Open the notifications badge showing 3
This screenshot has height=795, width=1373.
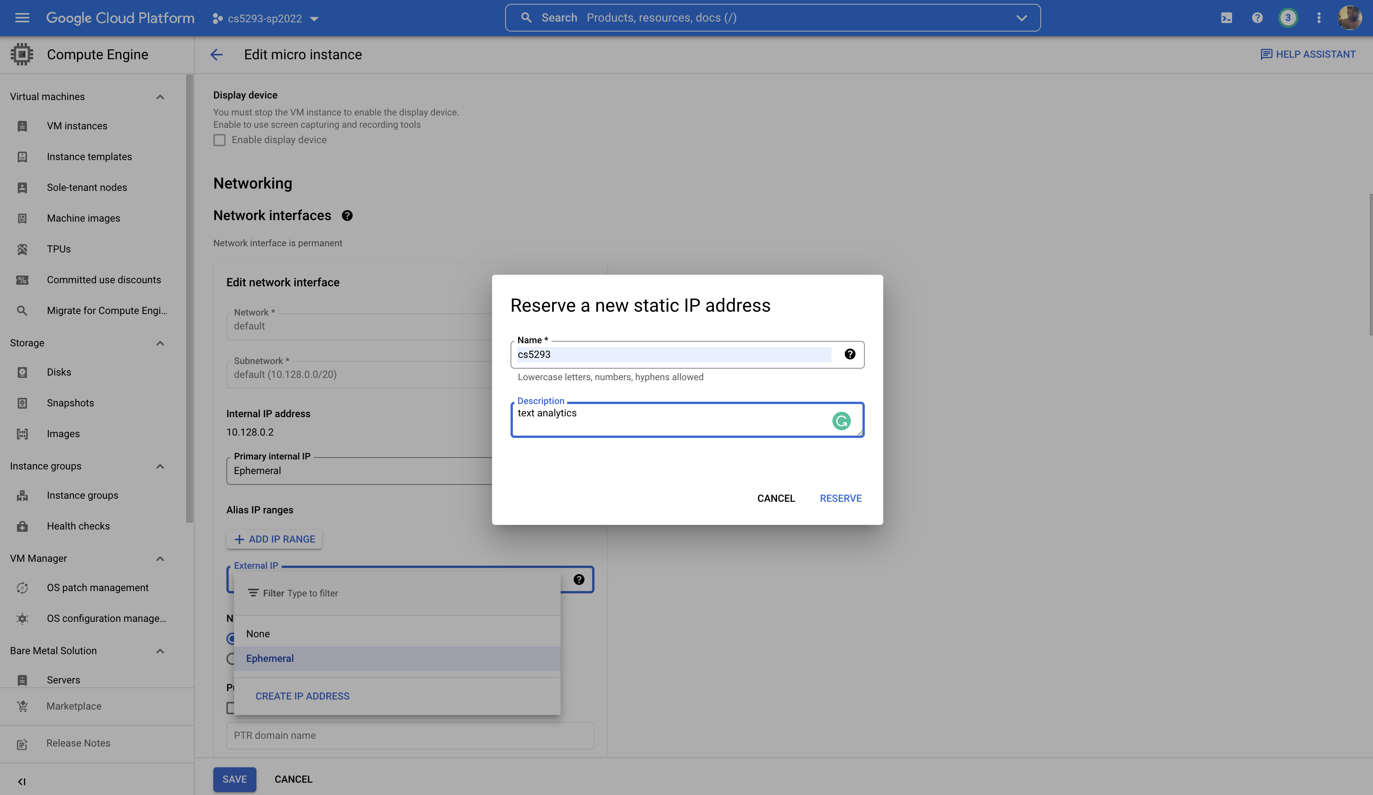click(x=1288, y=18)
